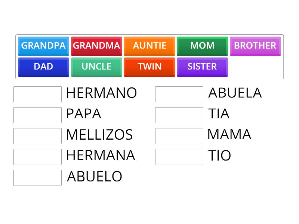Select the GRANDPA word tile

point(43,46)
